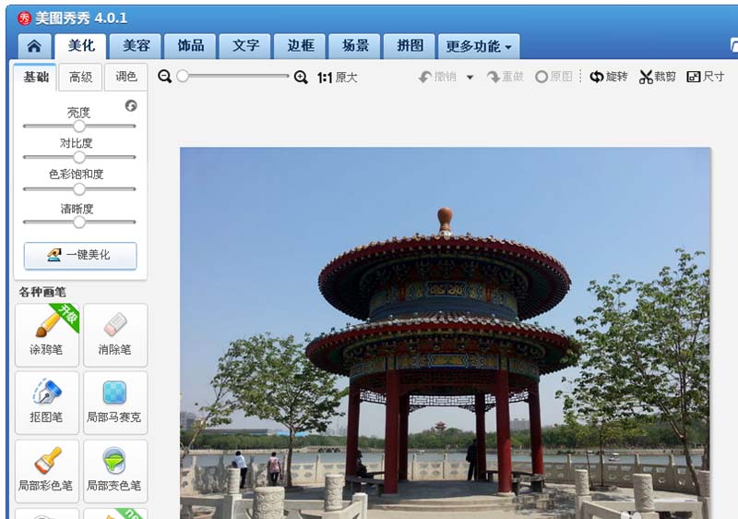Viewport: 738px width, 519px height.
Task: Open the 边框 tab
Action: click(300, 46)
